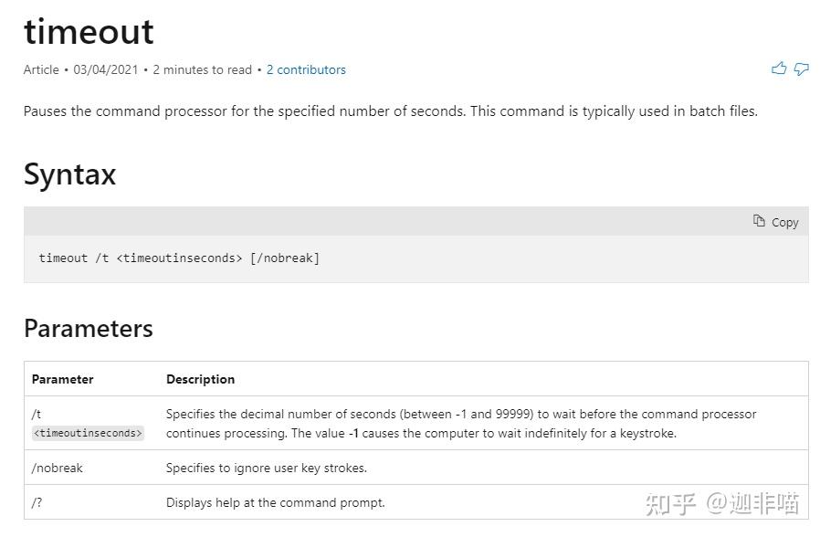Expand the Parameters section heading
The width and height of the screenshot is (820, 537).
point(88,329)
